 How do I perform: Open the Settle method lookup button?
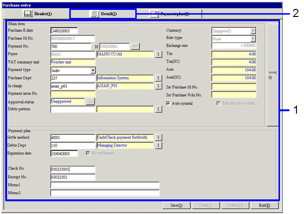point(158,138)
